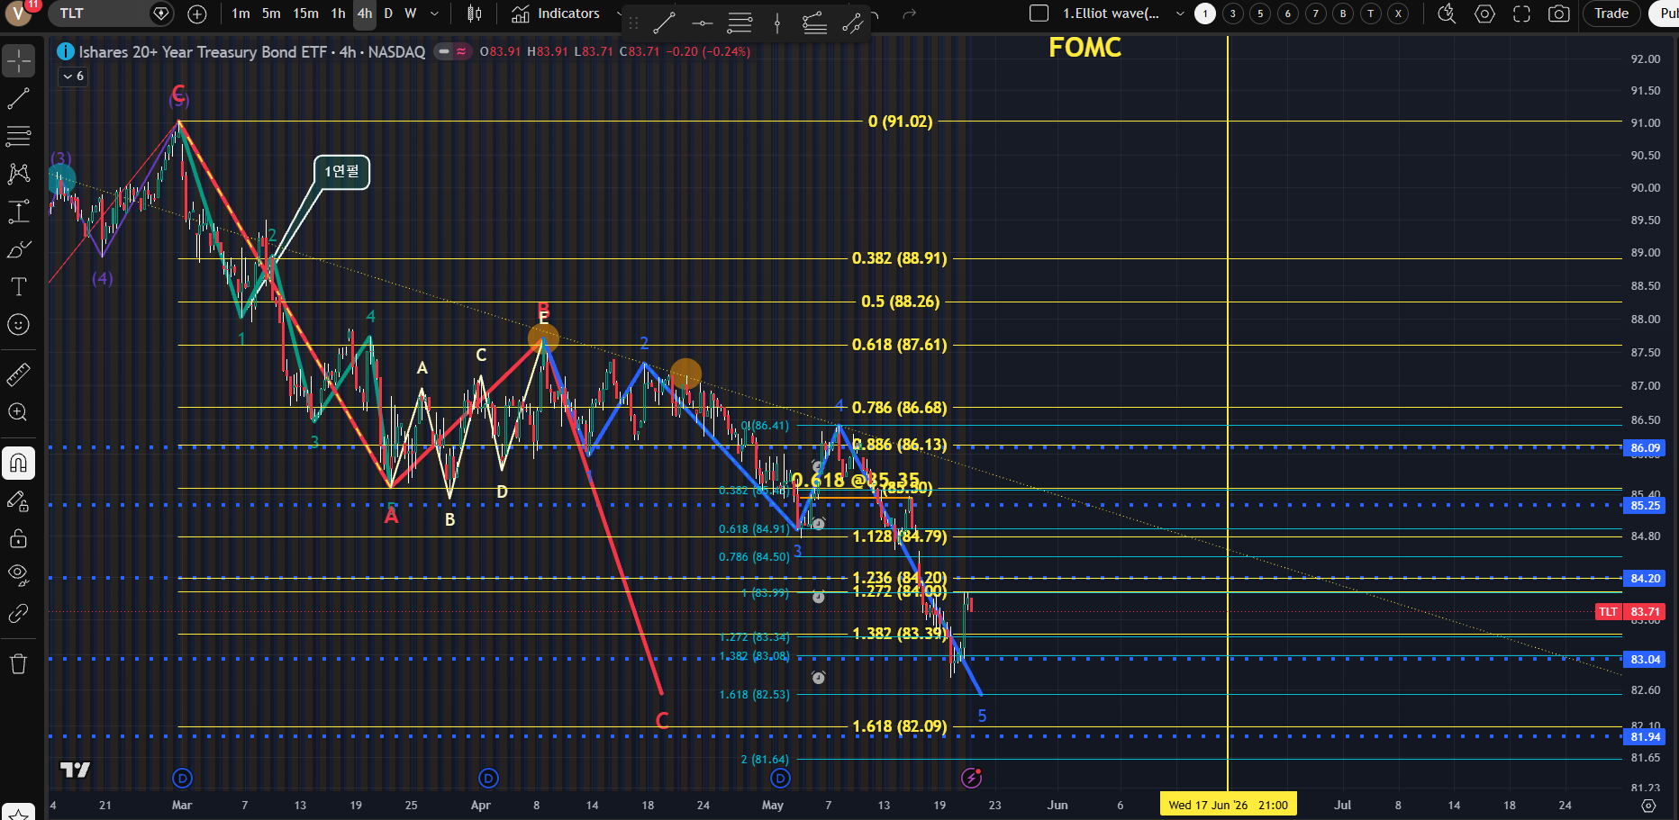
Task: Select chart template button 6
Action: [1288, 14]
